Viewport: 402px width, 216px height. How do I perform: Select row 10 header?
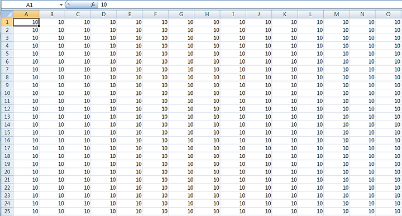7,93
